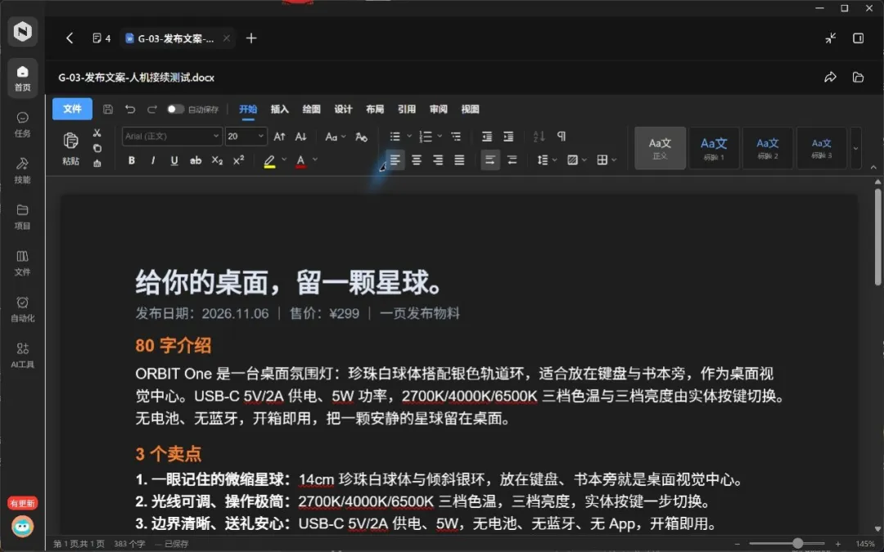Open the 布局 (Layout) ribbon tab
The image size is (884, 552).
point(375,110)
